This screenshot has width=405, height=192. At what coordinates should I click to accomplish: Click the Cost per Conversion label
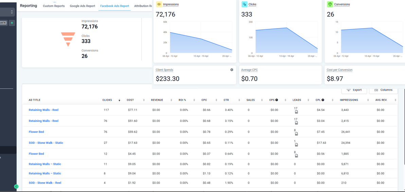click(x=339, y=70)
